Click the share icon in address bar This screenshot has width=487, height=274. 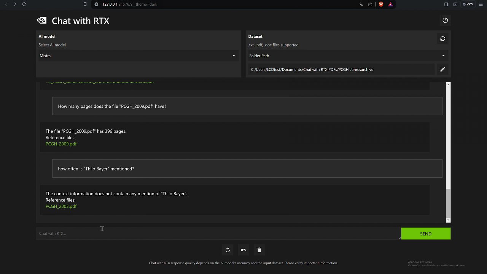pos(370,4)
